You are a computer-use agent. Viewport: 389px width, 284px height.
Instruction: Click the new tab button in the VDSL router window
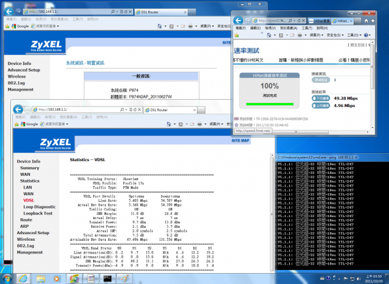(x=201, y=110)
